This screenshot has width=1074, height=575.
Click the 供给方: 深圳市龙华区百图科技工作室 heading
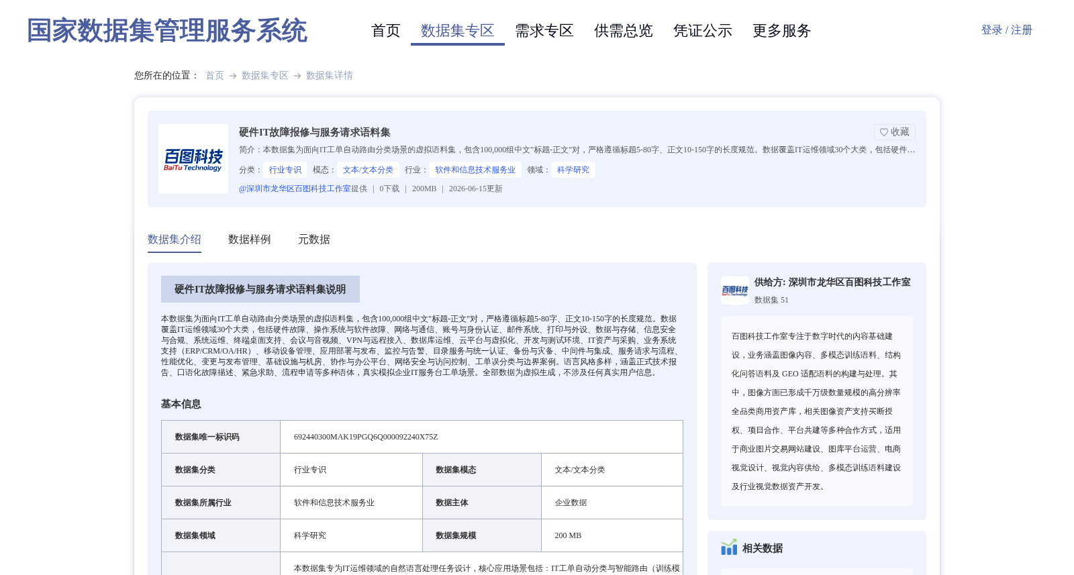(832, 282)
